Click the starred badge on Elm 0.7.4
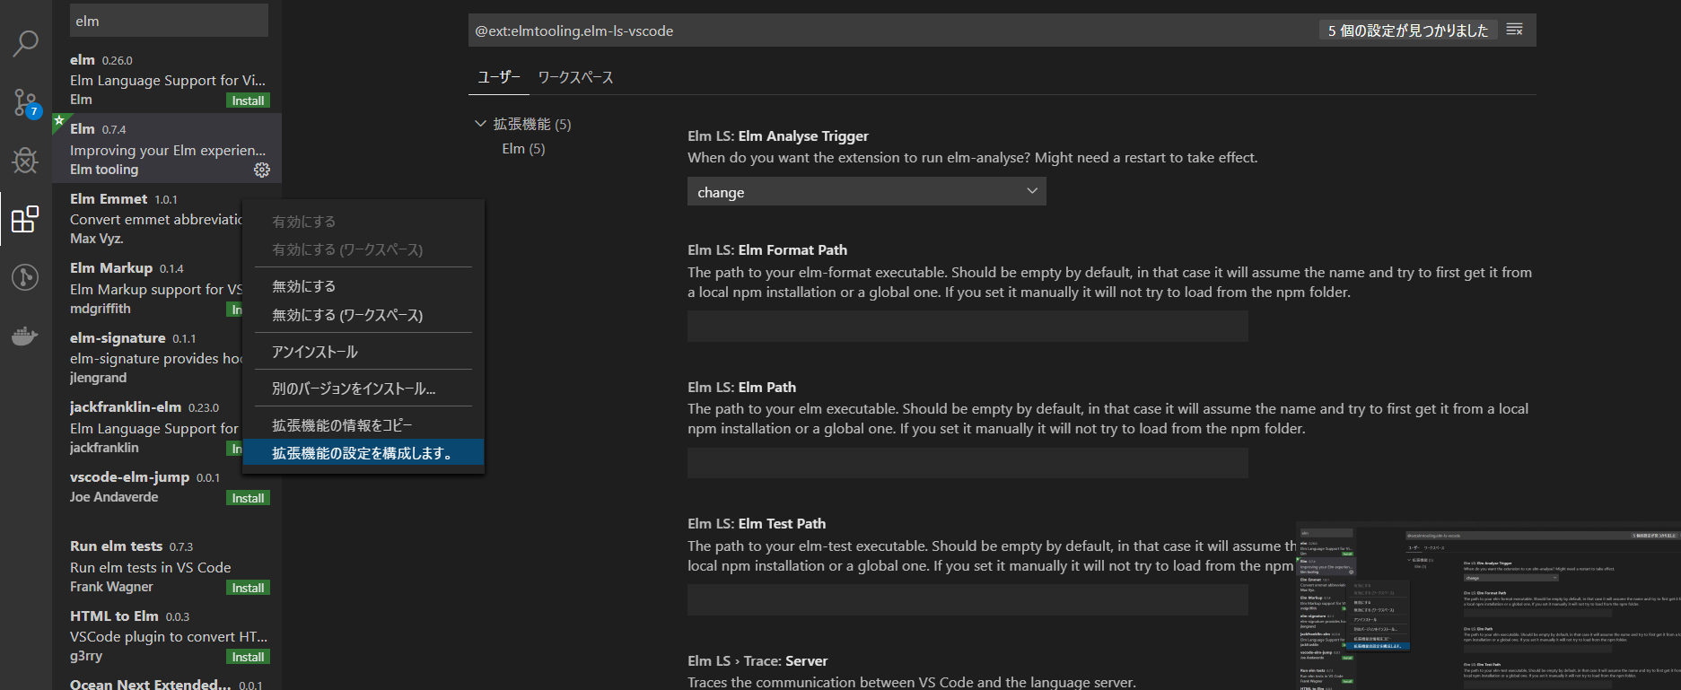This screenshot has width=1681, height=690. point(59,120)
